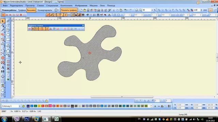The image size is (218, 122).
Task: Close the Эффекты стежка panel
Action: click(83, 25)
